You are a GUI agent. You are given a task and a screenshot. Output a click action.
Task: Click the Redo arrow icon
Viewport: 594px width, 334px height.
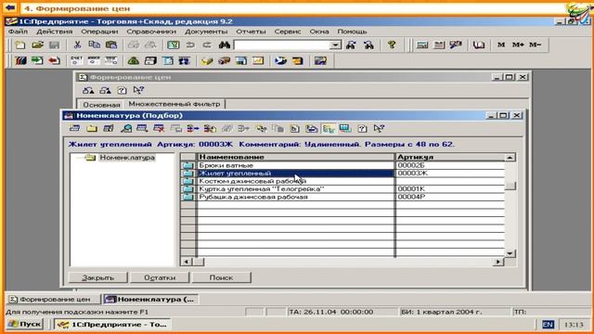pyautogui.click(x=207, y=45)
